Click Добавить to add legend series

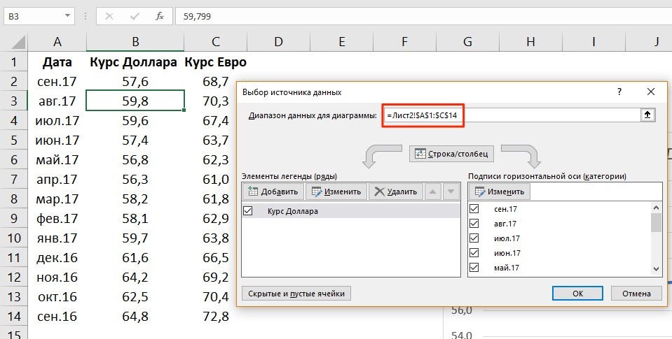[273, 192]
